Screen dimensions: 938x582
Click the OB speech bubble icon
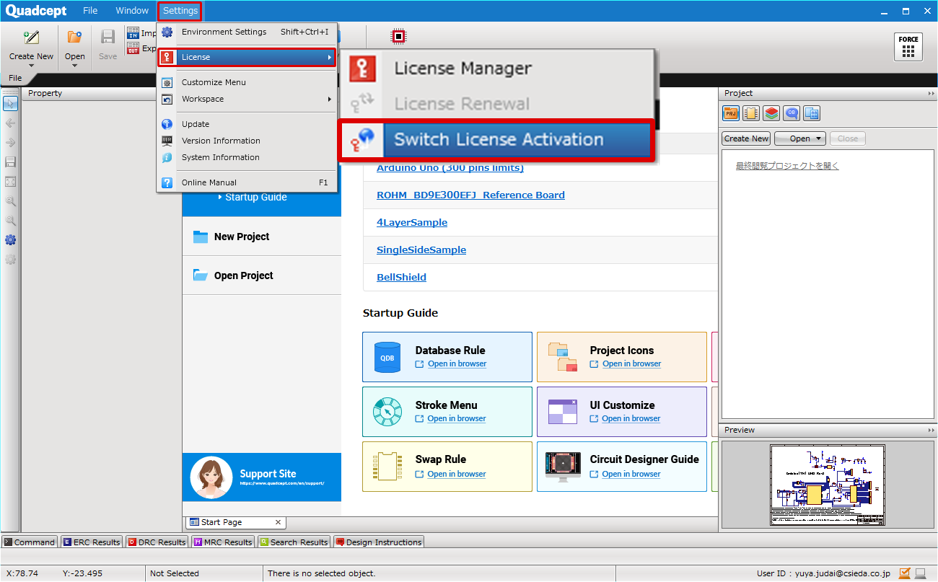coord(792,113)
